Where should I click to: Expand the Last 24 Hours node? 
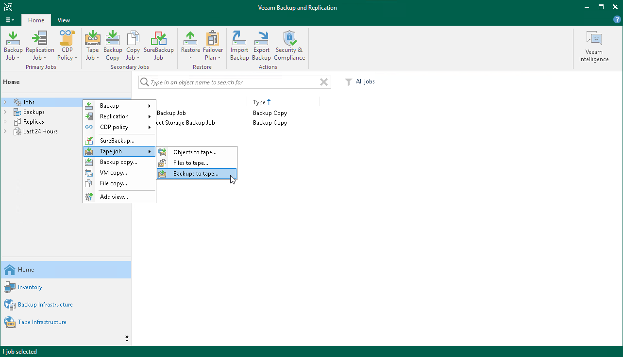(5, 131)
